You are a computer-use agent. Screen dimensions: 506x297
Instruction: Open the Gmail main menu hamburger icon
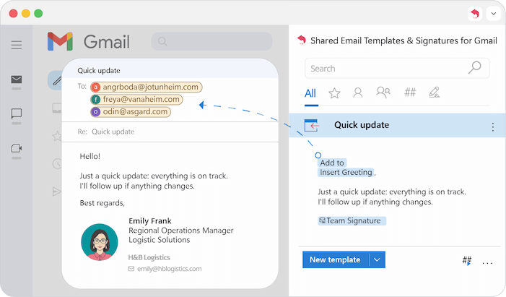(x=17, y=45)
